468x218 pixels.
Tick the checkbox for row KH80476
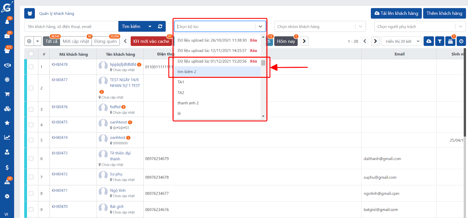[x=31, y=109]
